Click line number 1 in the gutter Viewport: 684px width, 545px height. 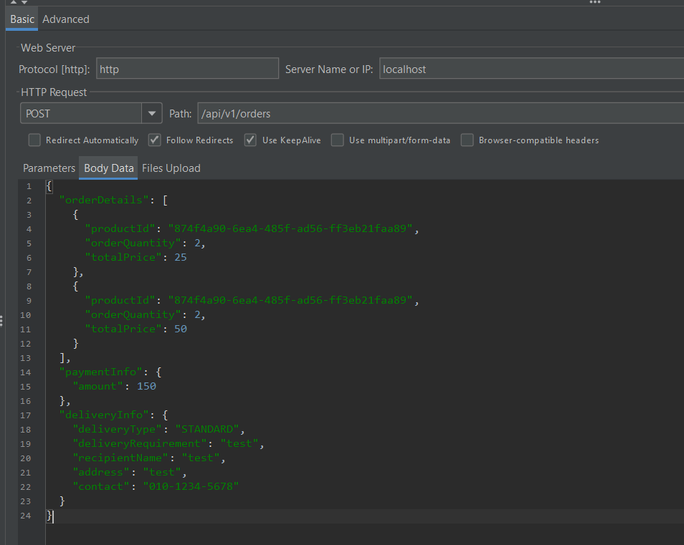(29, 186)
